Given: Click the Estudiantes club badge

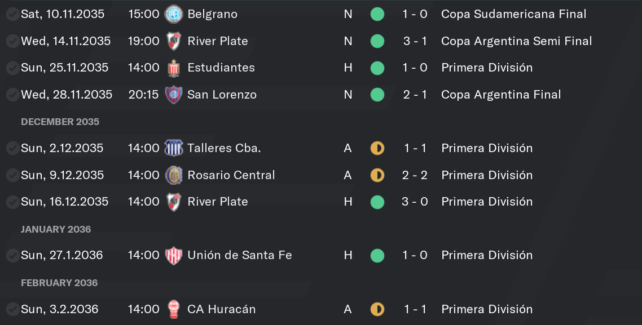Looking at the screenshot, I should point(174,68).
